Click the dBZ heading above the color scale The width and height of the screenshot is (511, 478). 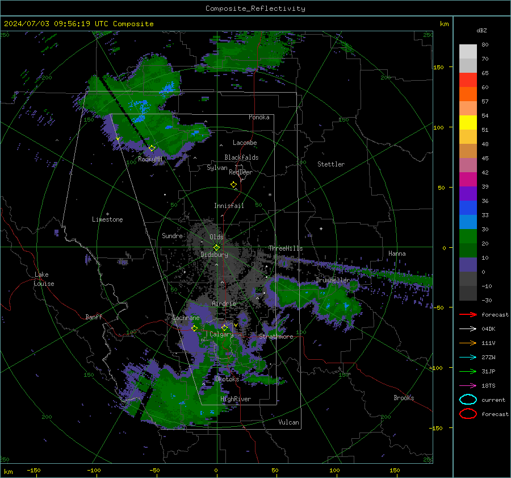click(x=481, y=30)
